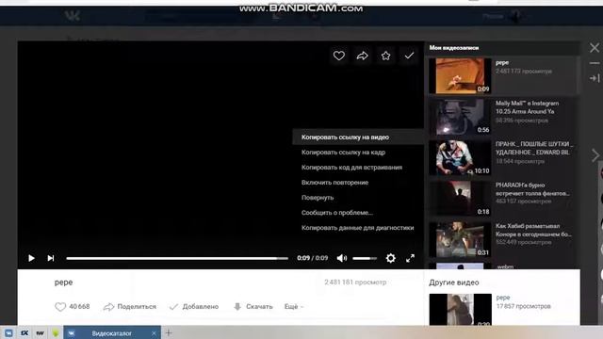Open the Mally Mall Instagram video thumbnail

460,117
